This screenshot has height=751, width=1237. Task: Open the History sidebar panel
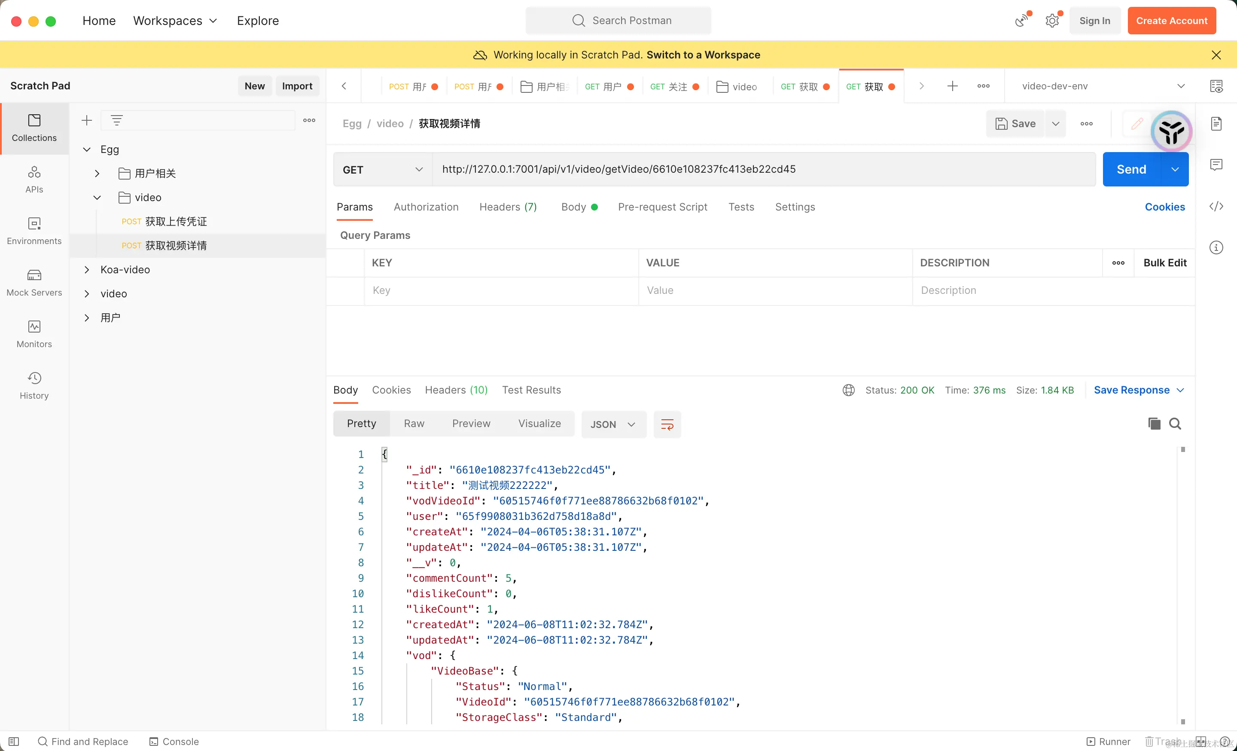point(34,385)
